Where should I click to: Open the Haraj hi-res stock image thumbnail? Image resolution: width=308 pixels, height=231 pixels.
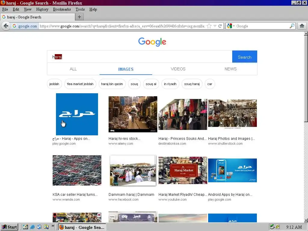(x=133, y=114)
